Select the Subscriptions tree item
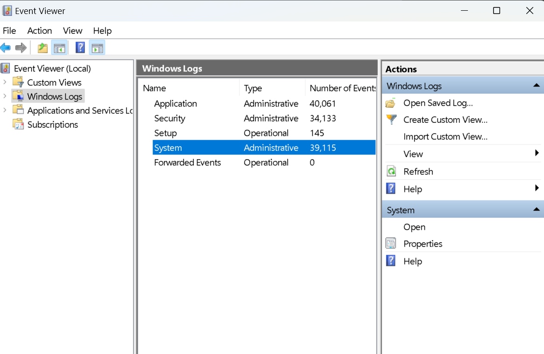 (x=53, y=124)
